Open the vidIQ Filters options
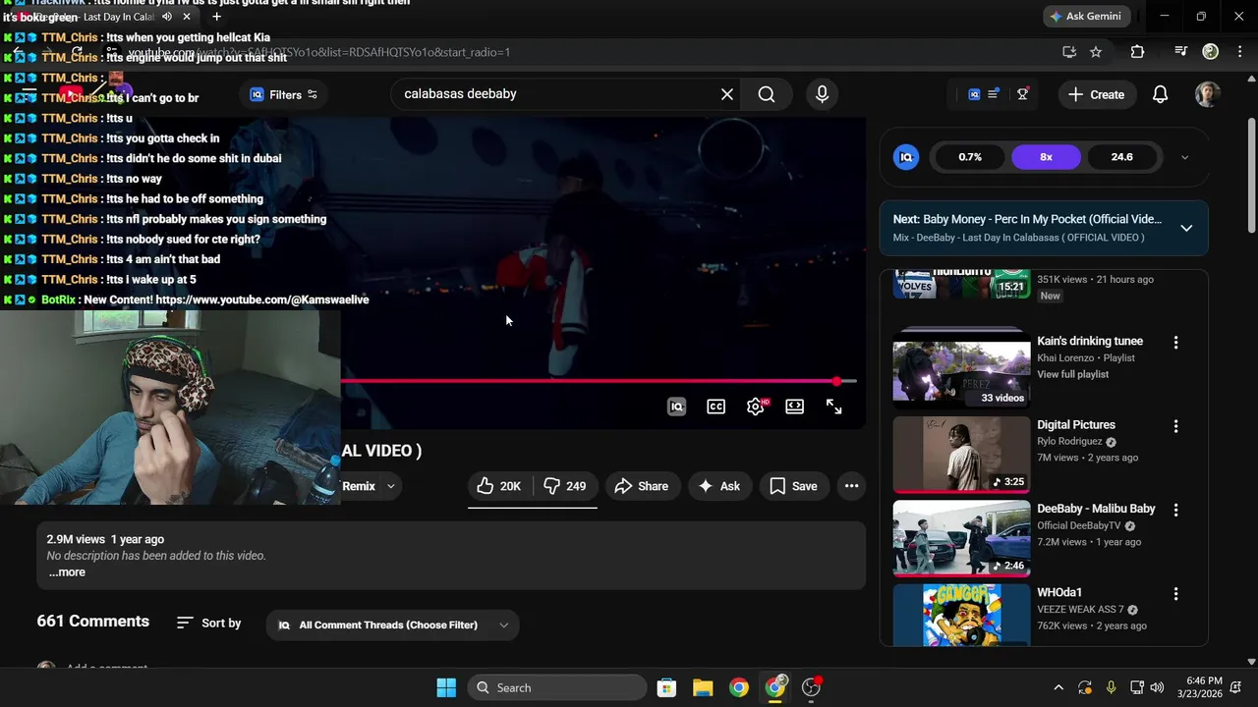1258x707 pixels. point(283,94)
